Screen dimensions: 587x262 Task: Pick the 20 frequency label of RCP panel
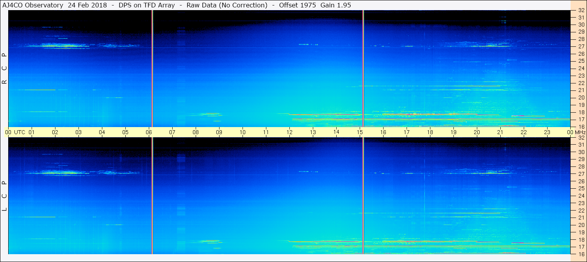click(x=581, y=97)
